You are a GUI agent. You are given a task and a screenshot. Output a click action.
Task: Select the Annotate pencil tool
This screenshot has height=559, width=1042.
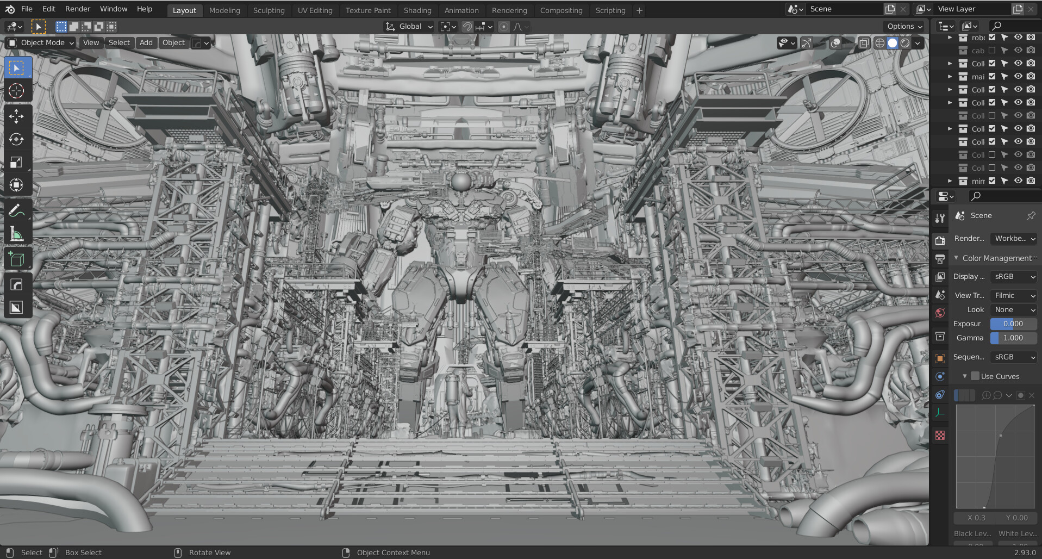tap(16, 210)
